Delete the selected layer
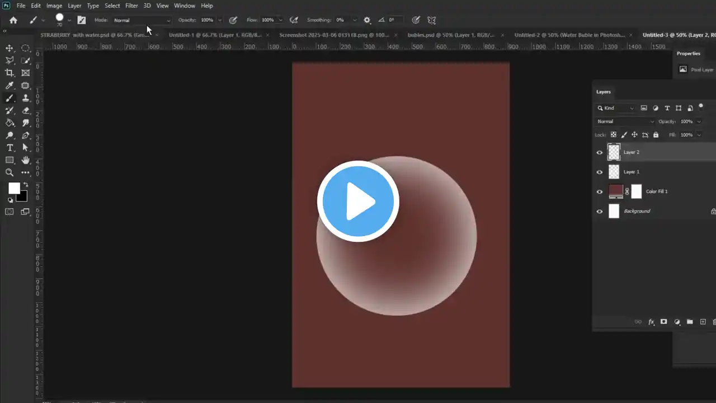This screenshot has height=403, width=716. tap(714, 322)
